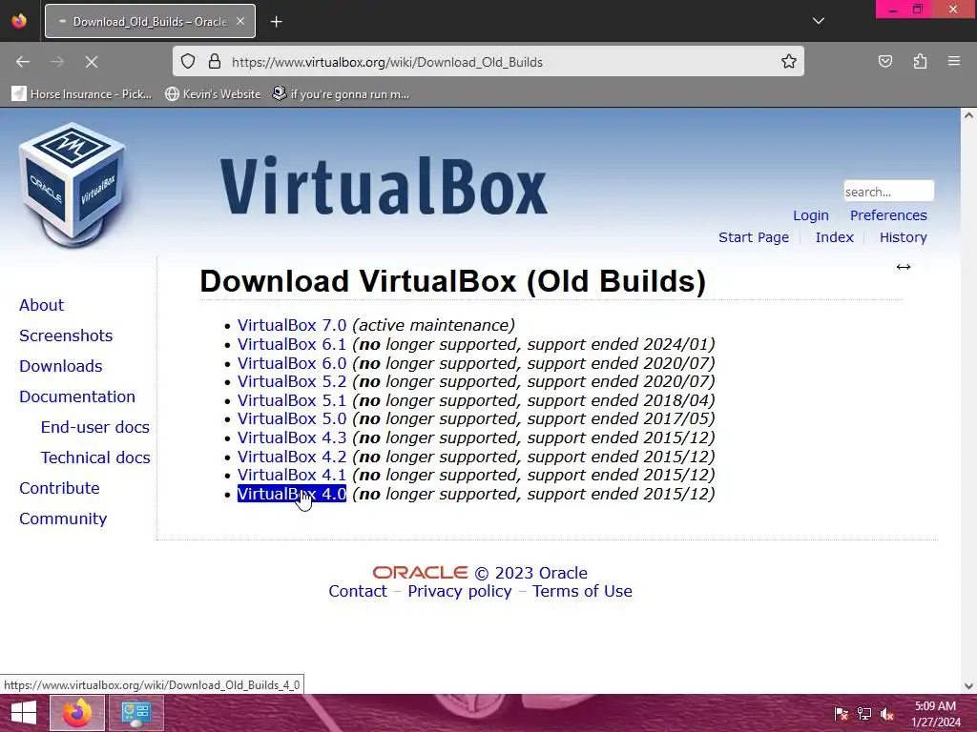The height and width of the screenshot is (732, 977).
Task: Click the Action Center flag tray icon
Action: coord(841,713)
